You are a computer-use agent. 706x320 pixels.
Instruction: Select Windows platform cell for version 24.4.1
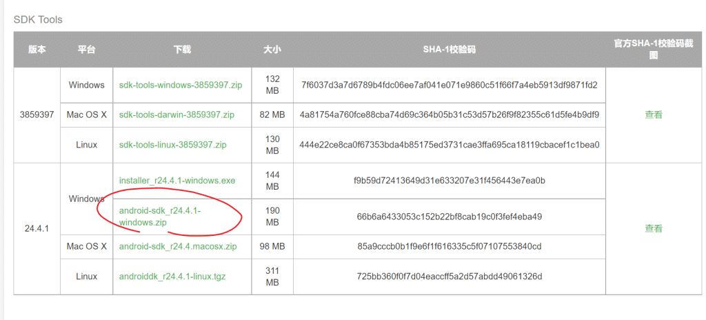(x=86, y=199)
